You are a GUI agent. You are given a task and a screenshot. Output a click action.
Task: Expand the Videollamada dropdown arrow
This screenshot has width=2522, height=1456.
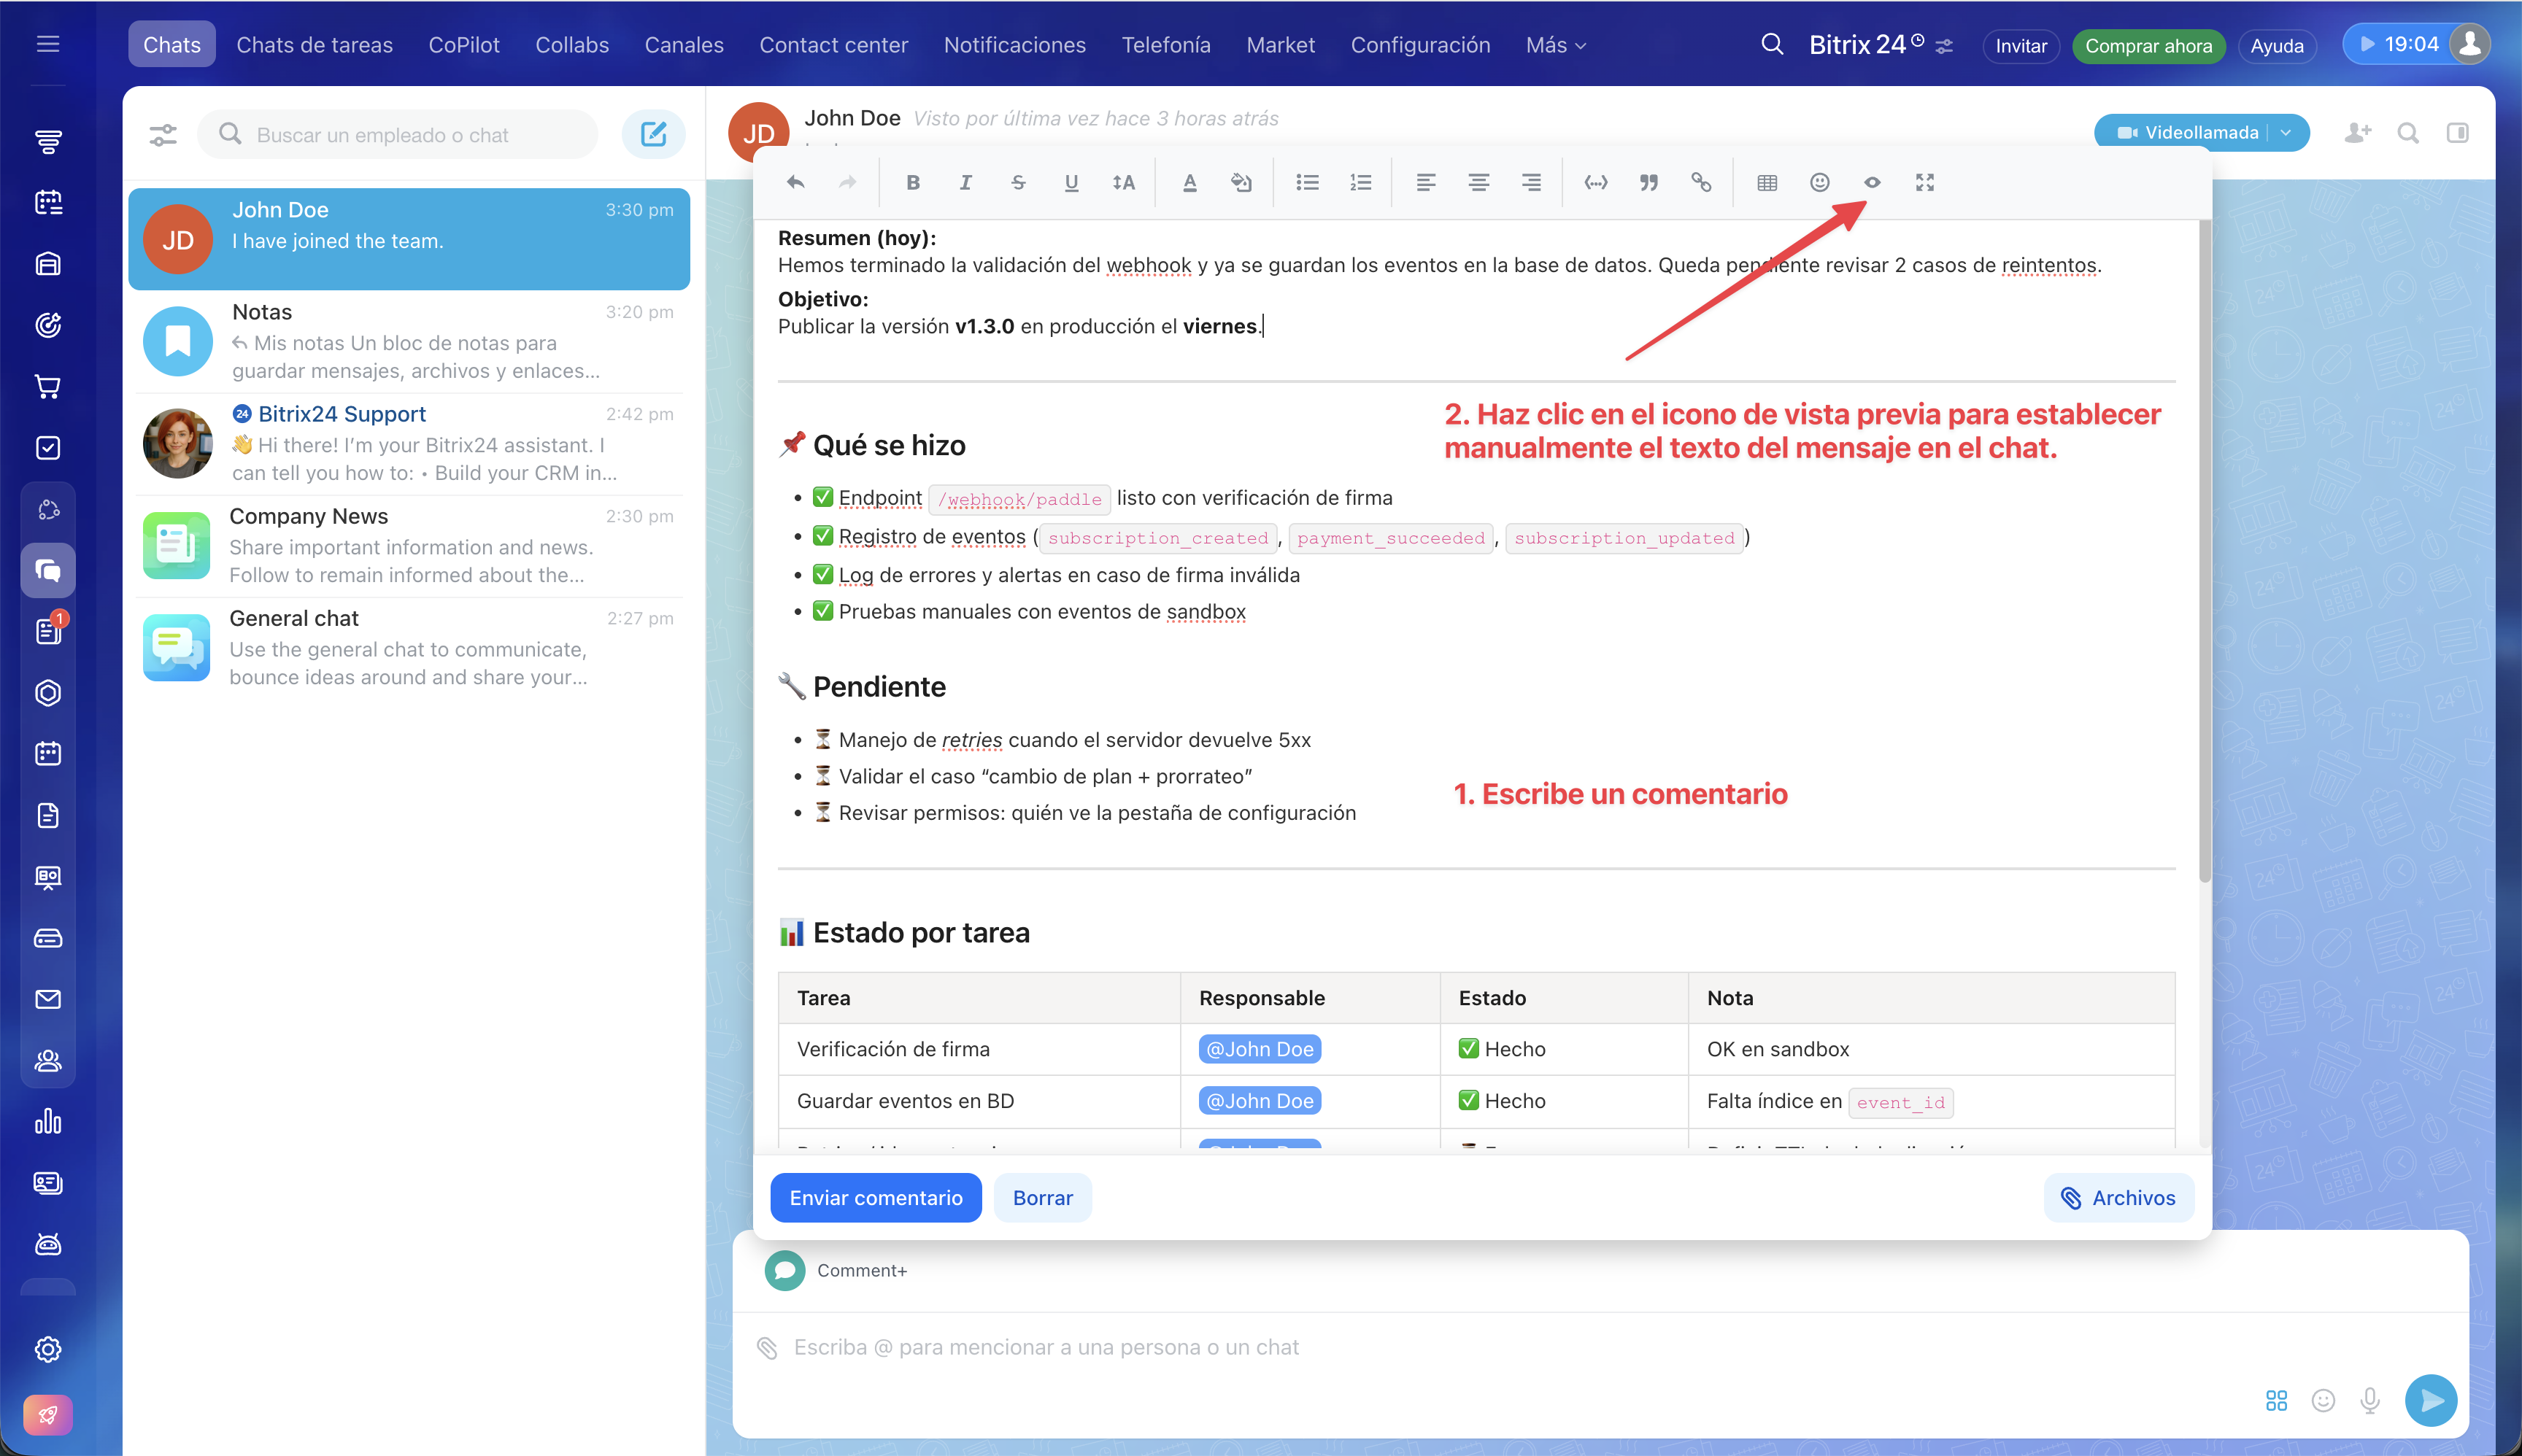(2286, 133)
